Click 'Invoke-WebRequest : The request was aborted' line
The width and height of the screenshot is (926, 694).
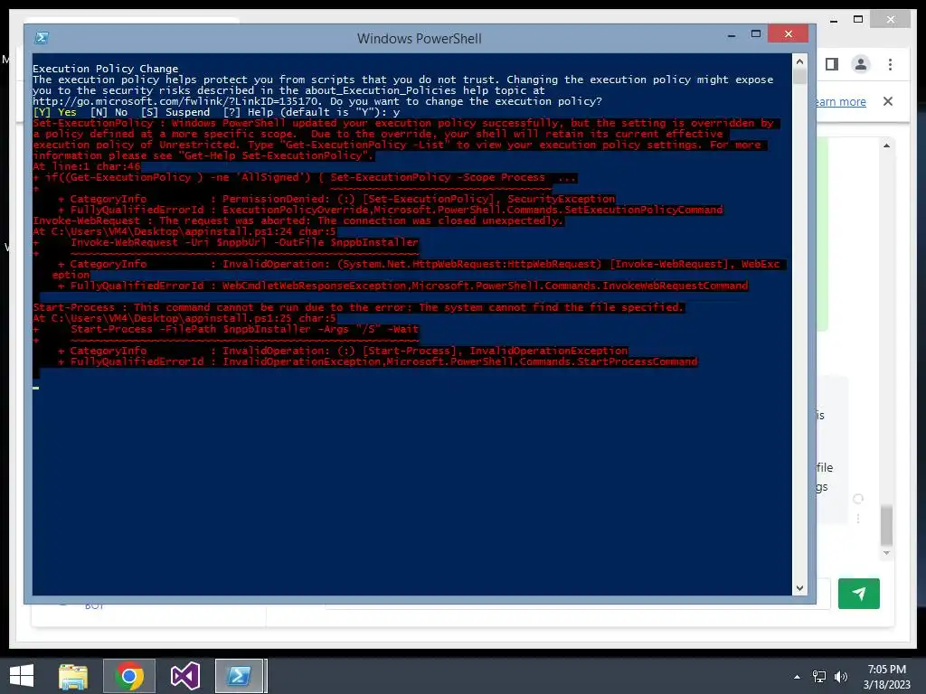[x=298, y=220]
